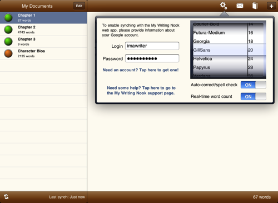Screen dimensions: 278x203
Task: Open the book document icon
Action: click(x=255, y=6)
